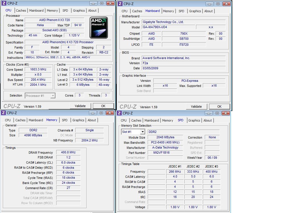Open About tab in the Mainboard window
Screen dimensions: 284x213
coord(208,11)
